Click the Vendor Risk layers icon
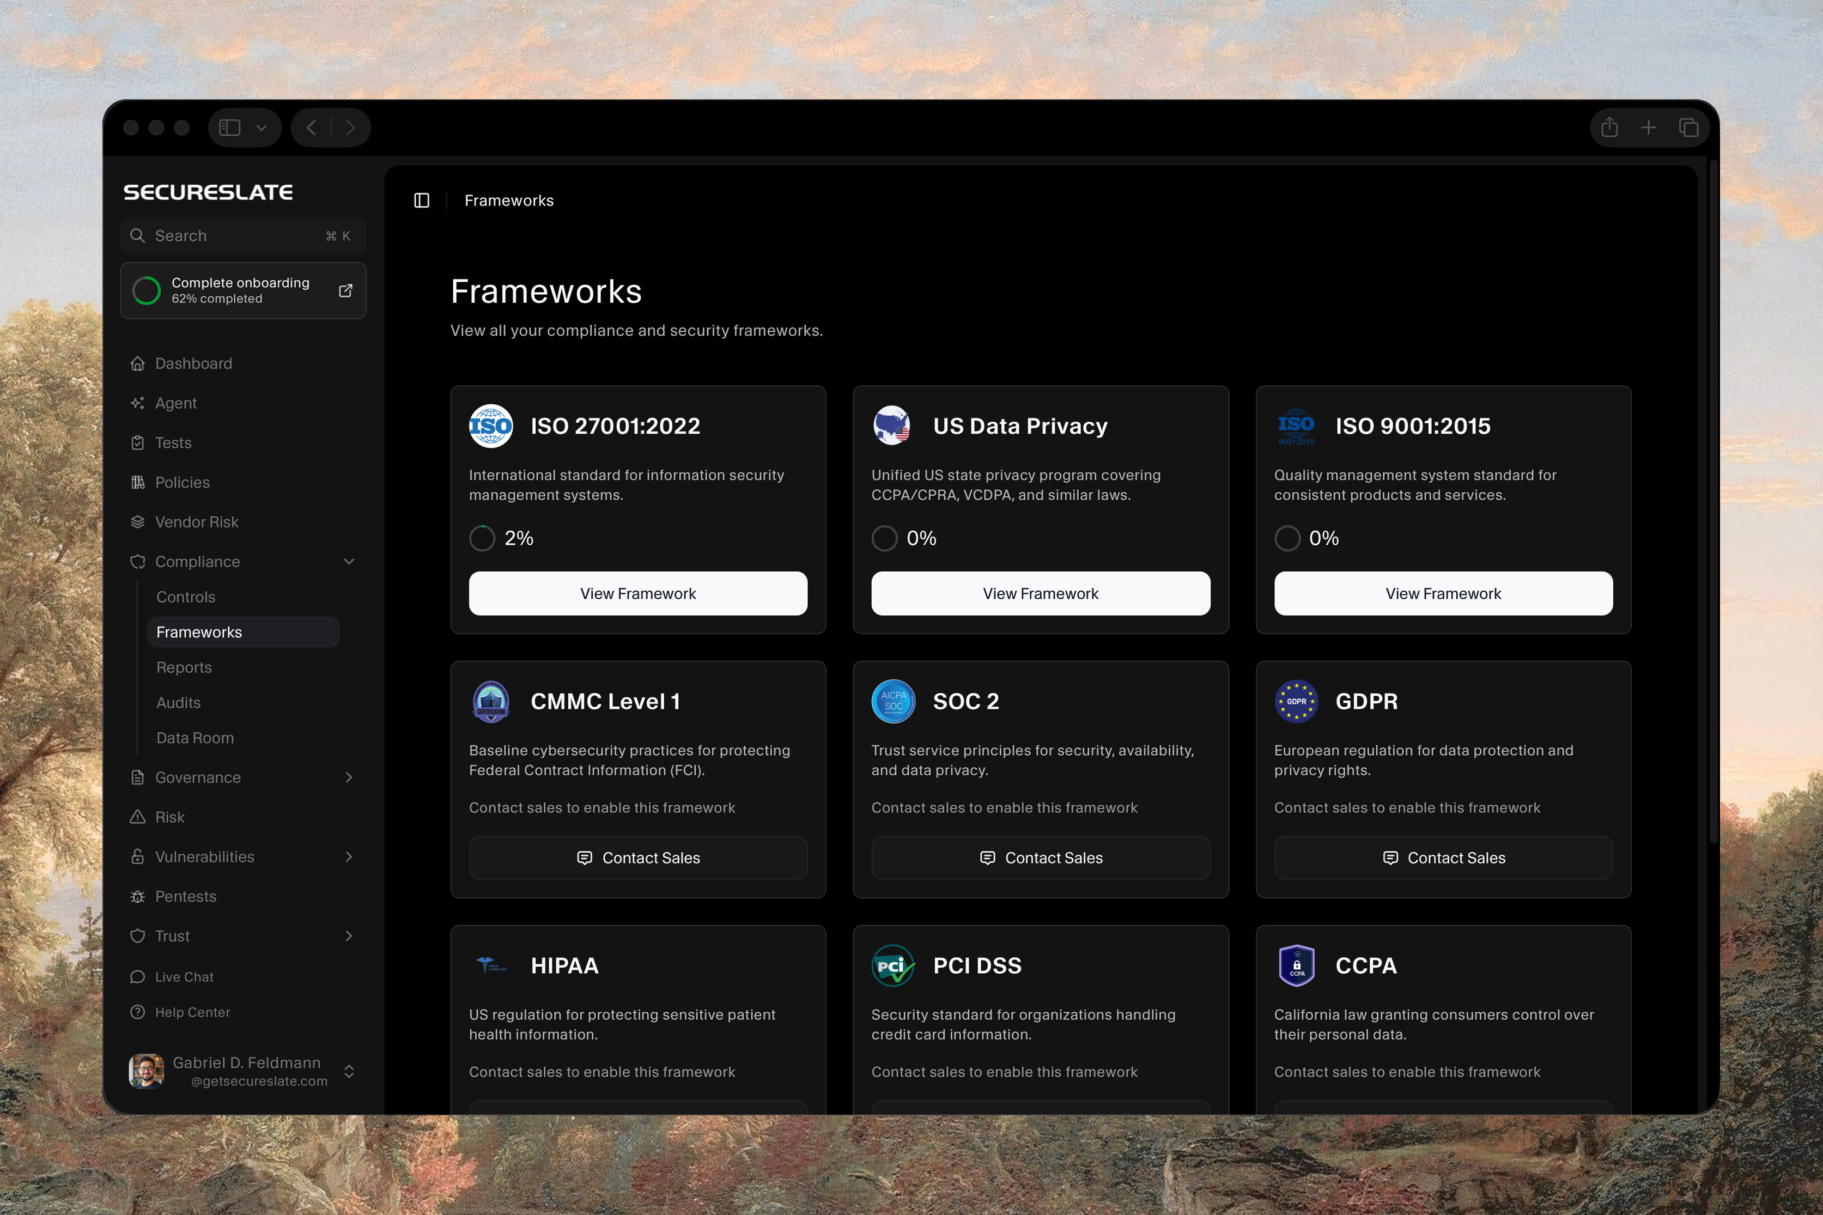The width and height of the screenshot is (1823, 1215). tap(138, 521)
